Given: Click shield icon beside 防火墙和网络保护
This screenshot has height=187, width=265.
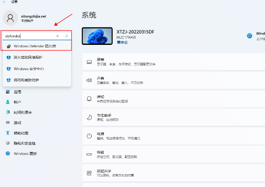Looking at the screenshot, I should (8, 58).
